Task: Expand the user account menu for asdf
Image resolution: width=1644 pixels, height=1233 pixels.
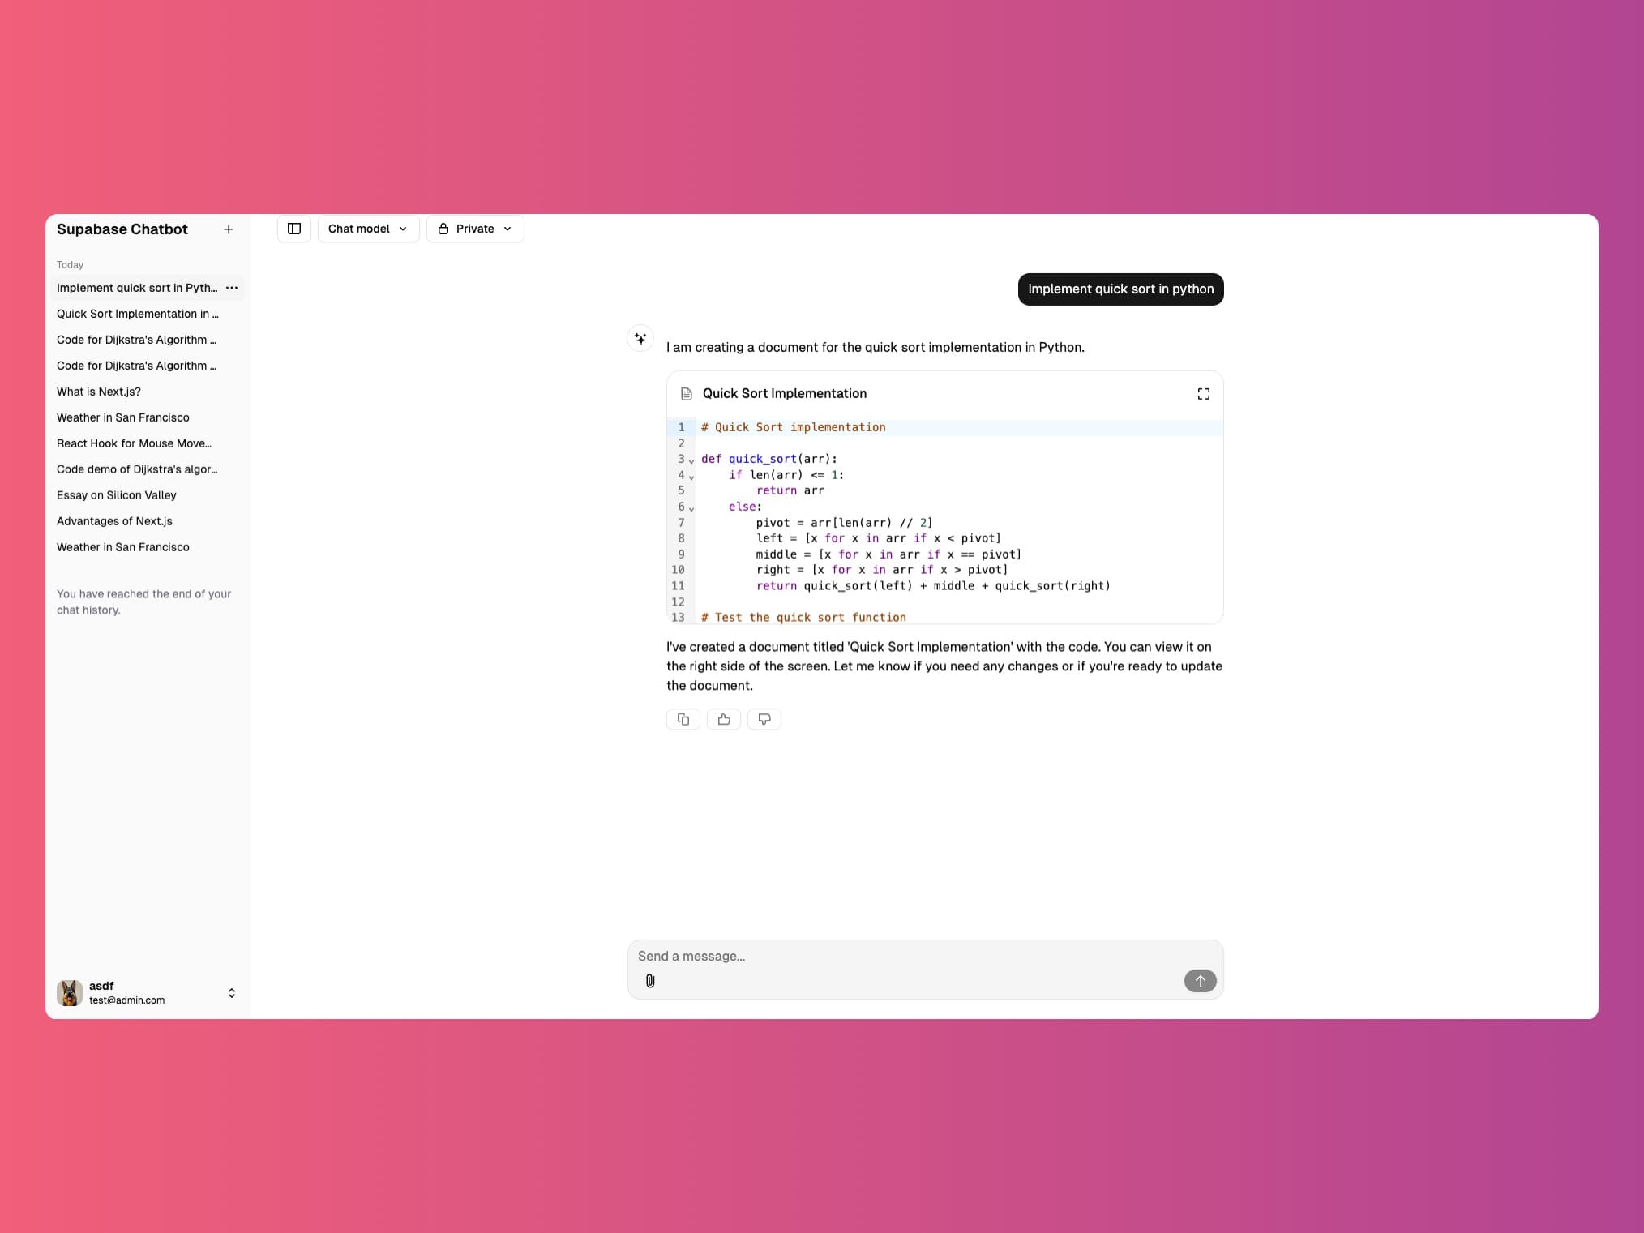Action: [x=231, y=992]
